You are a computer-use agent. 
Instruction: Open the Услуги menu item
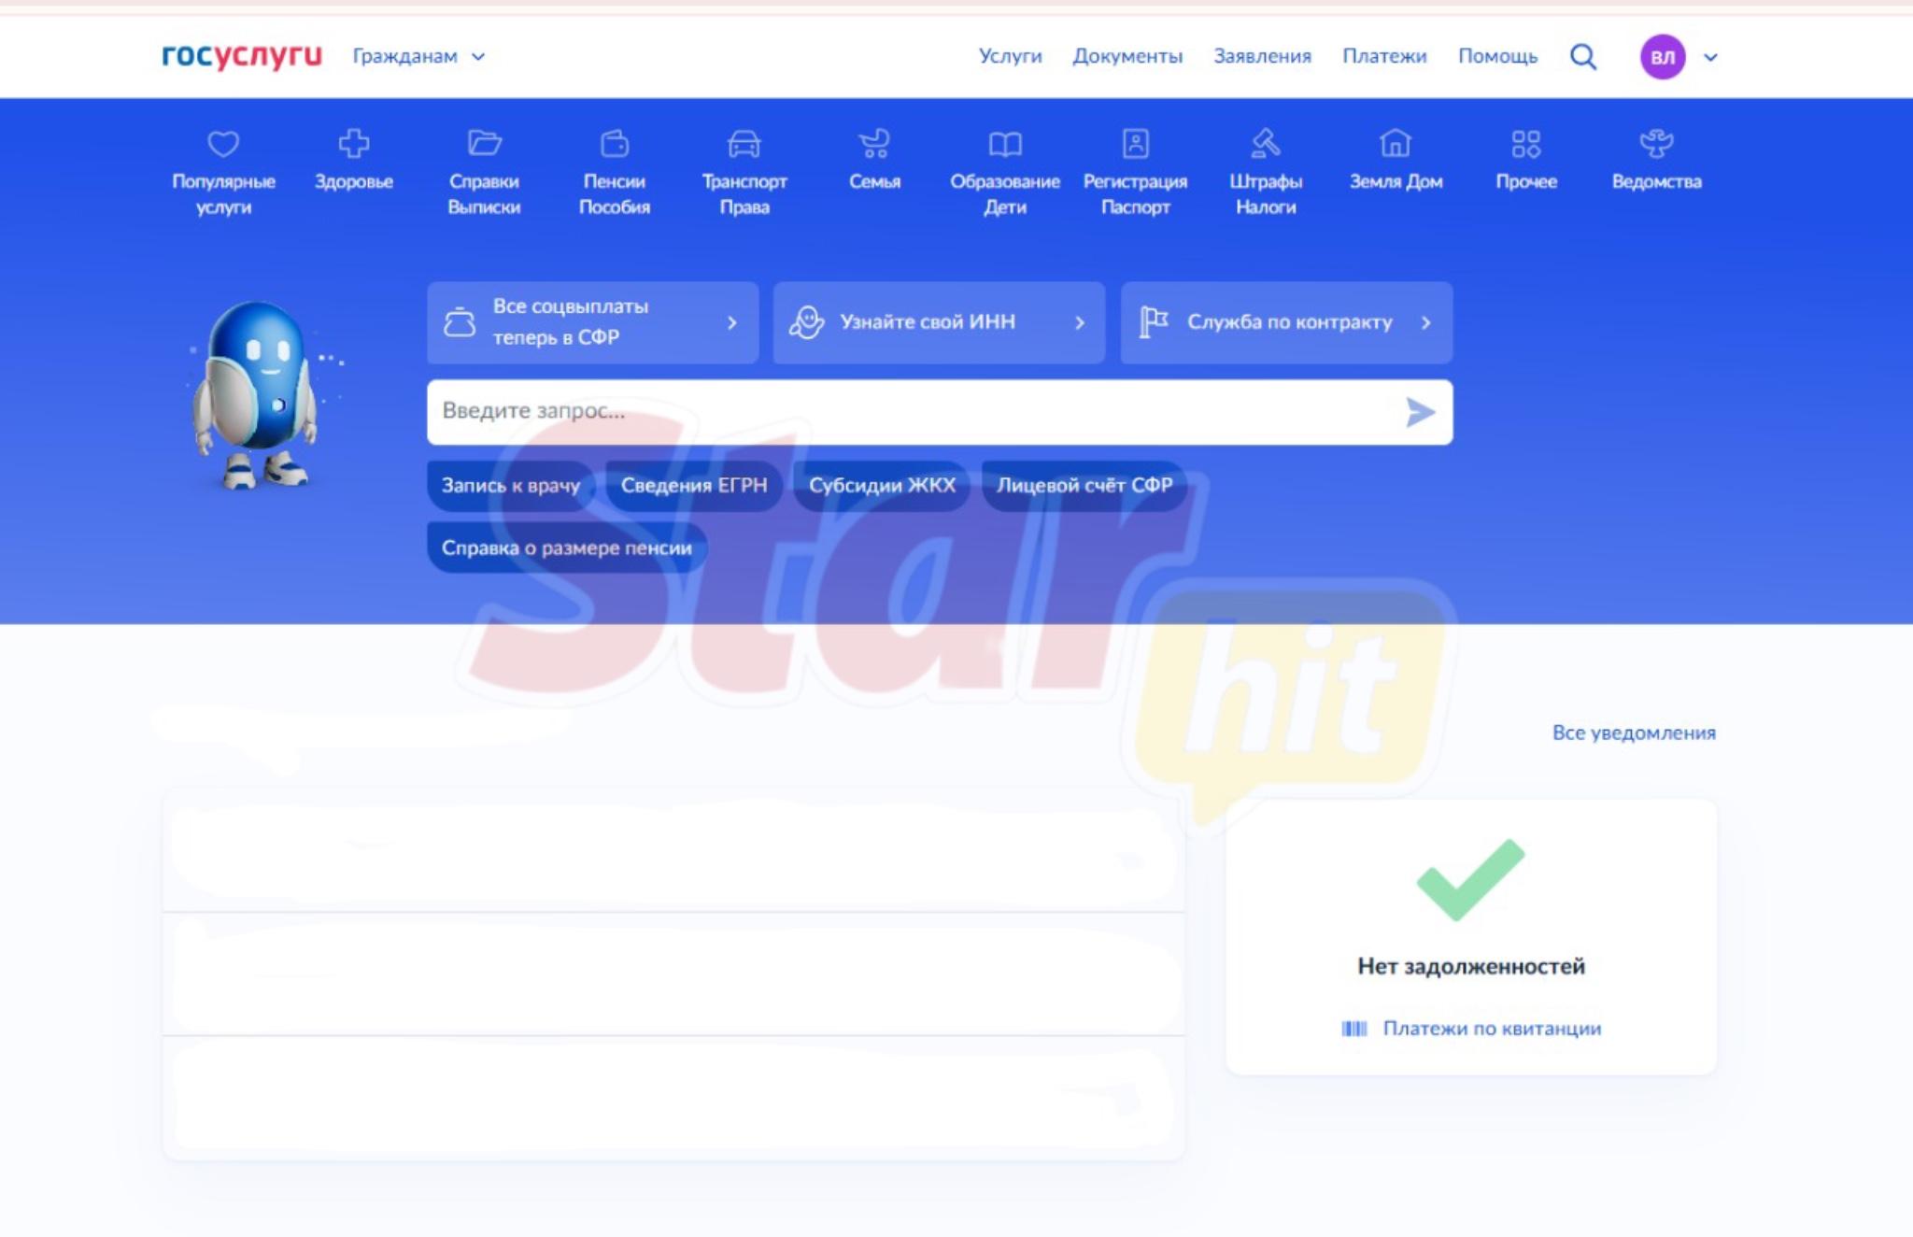point(1010,56)
